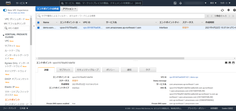
Task: Open VPC item in sidebar
Action: coord(7,41)
